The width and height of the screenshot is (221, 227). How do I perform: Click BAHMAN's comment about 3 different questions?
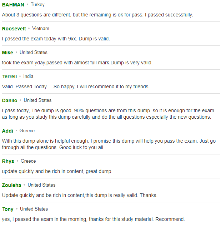(97, 15)
